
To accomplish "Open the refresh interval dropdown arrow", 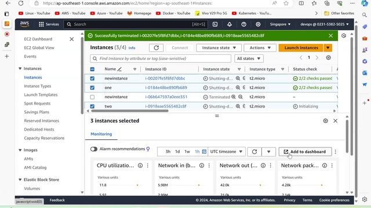I will [268, 151].
